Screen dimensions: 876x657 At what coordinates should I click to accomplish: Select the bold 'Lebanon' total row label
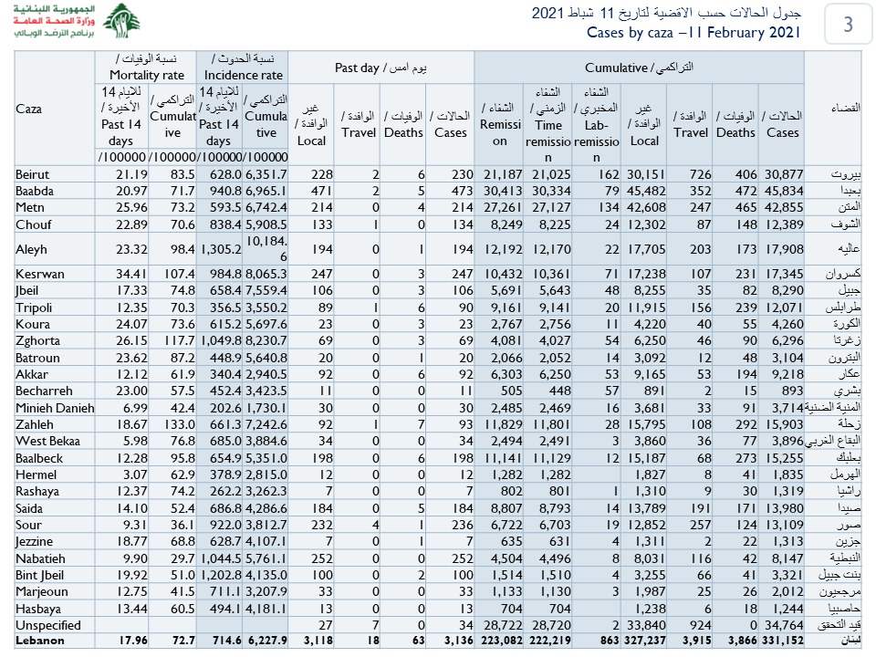point(39,641)
